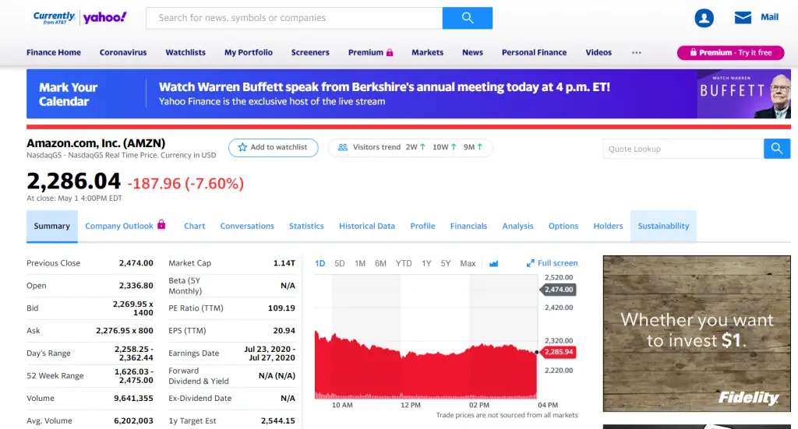Click Add to watchlist button
This screenshot has width=798, height=429.
274,147
